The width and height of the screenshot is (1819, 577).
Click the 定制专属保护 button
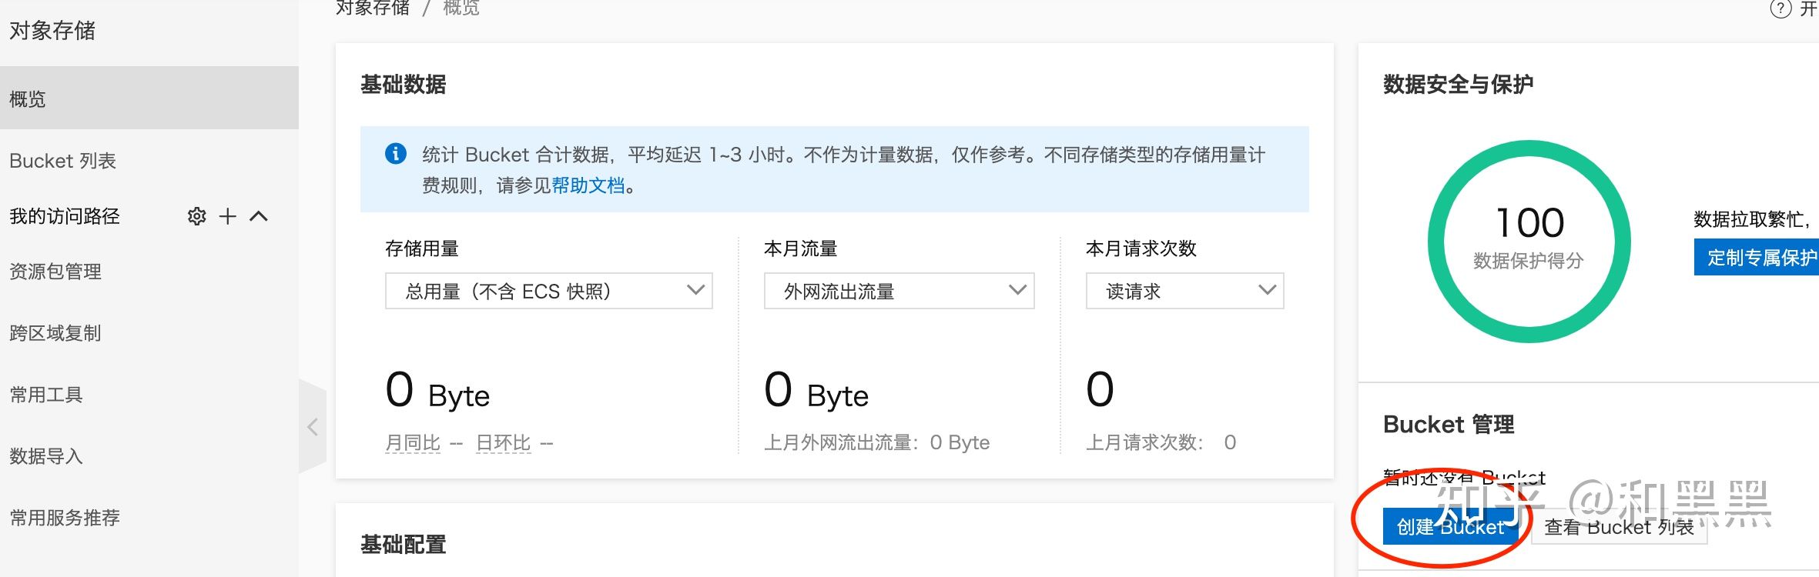click(1760, 257)
